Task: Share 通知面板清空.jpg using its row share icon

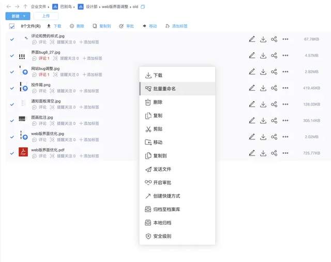Action: pos(274,104)
